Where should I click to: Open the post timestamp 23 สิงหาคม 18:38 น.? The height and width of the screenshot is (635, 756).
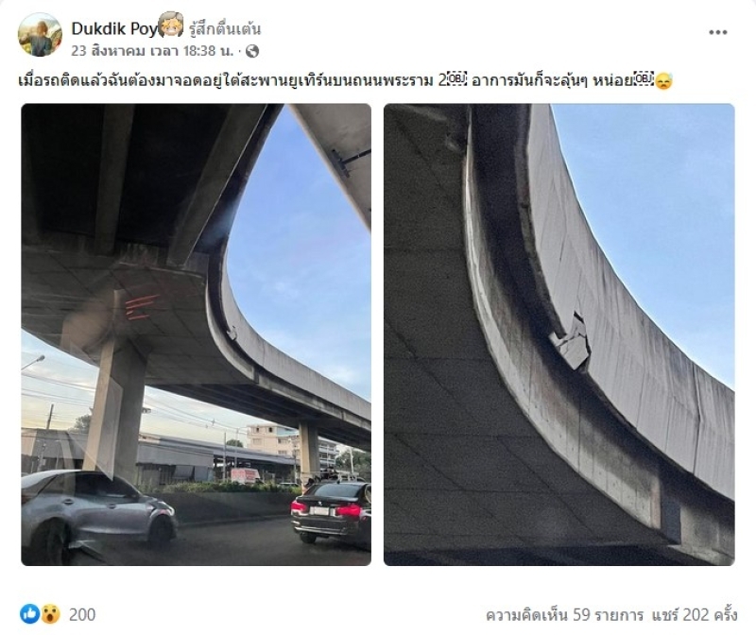152,51
